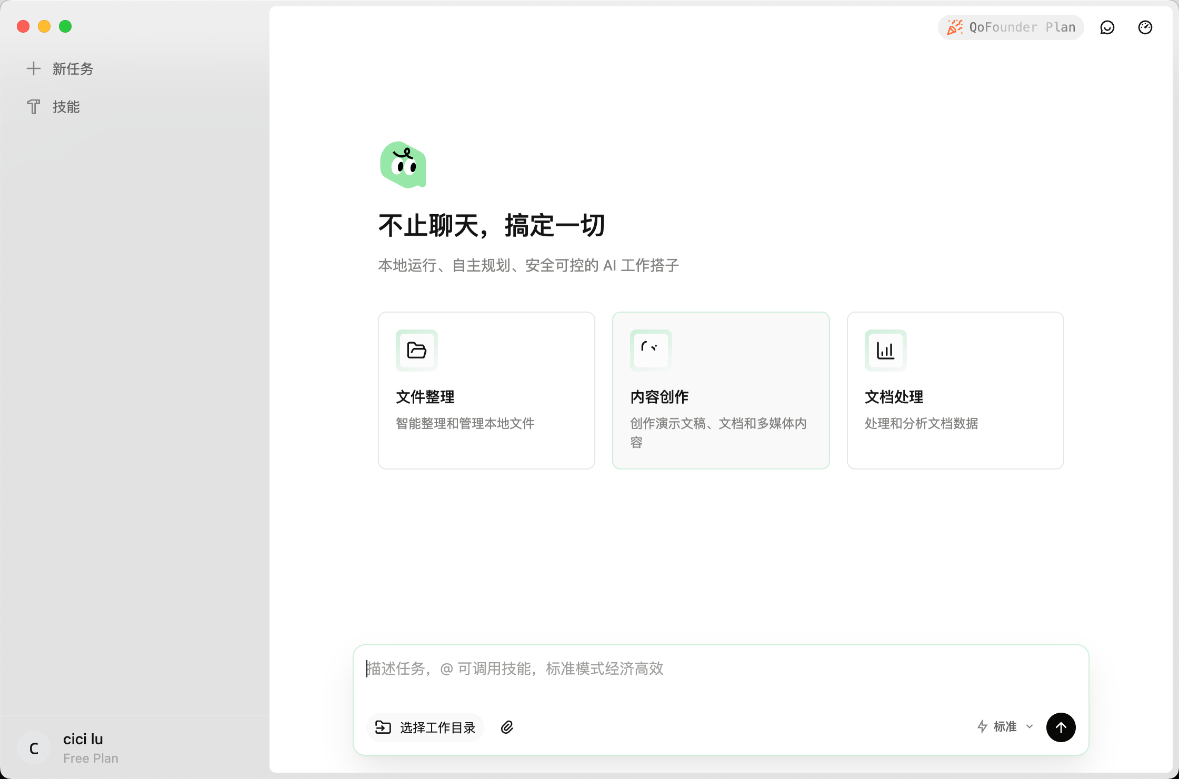Click the folder icon on 文件整理 card
The image size is (1179, 779).
[x=416, y=350]
